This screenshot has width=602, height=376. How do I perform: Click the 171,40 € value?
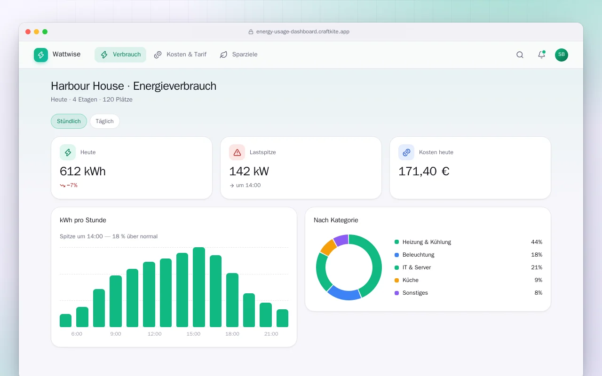coord(424,172)
